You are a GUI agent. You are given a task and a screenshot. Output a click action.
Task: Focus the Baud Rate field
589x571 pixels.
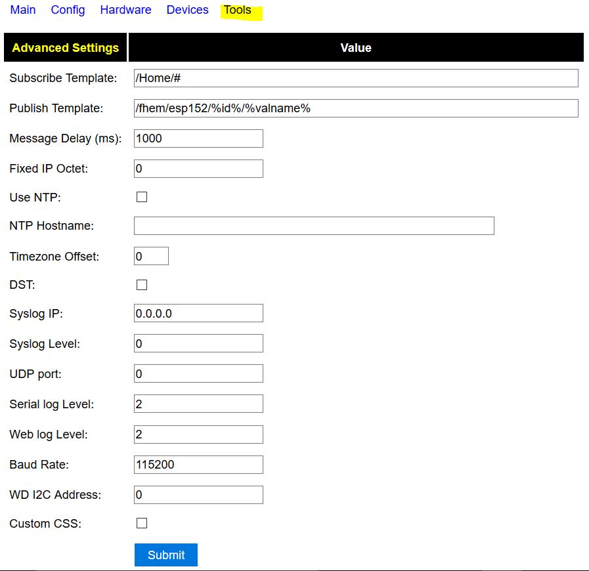click(x=198, y=465)
